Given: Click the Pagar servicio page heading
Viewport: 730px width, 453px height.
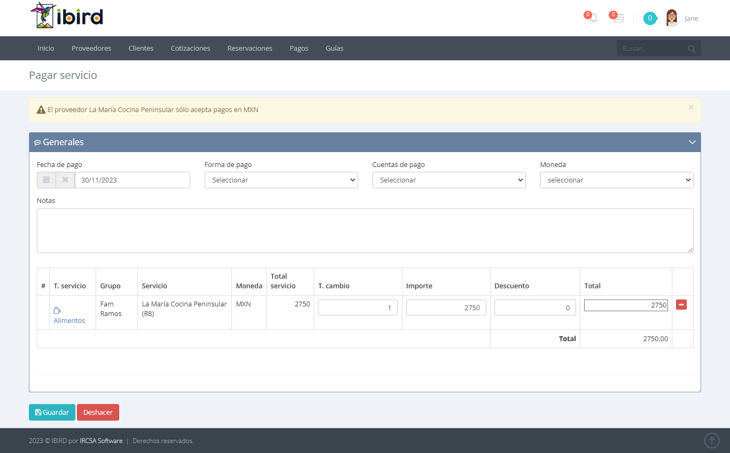Looking at the screenshot, I should point(63,75).
